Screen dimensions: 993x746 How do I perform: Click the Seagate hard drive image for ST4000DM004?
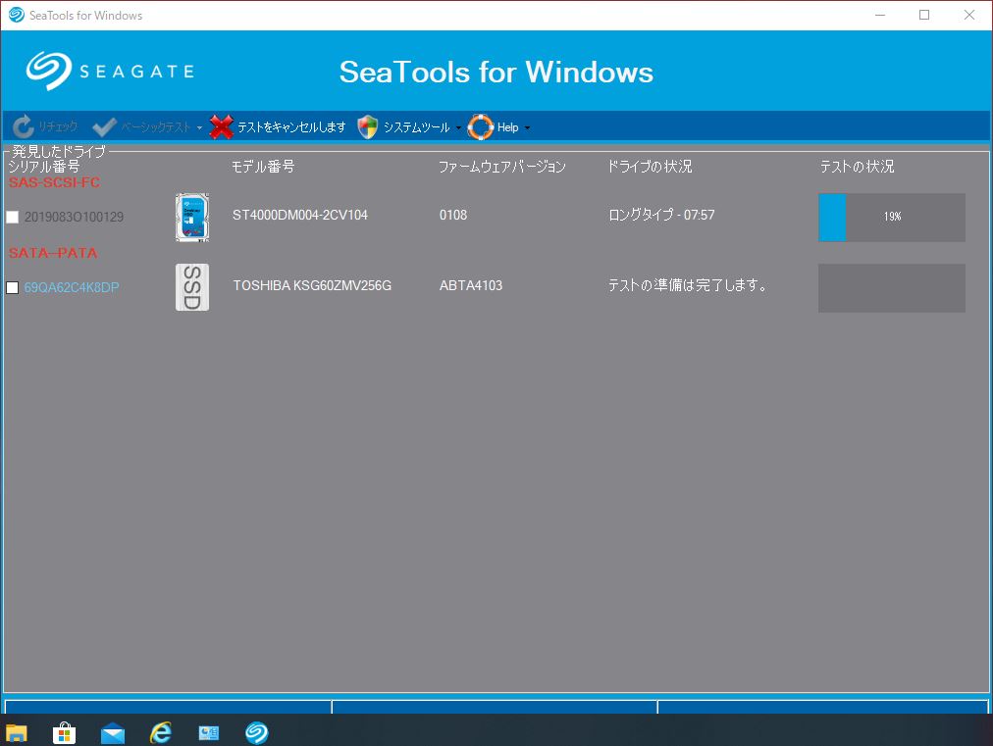pyautogui.click(x=192, y=217)
